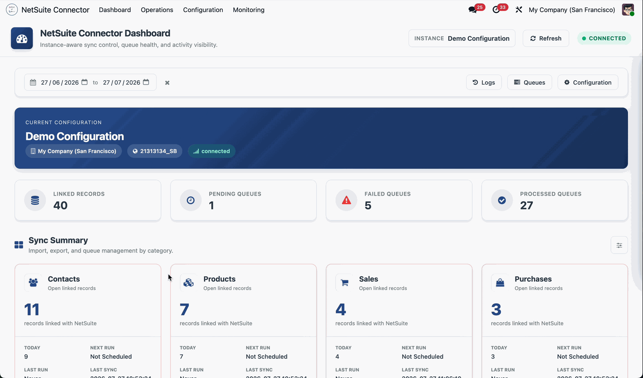643x378 pixels.
Task: Open linked records for Products
Action: 227,288
